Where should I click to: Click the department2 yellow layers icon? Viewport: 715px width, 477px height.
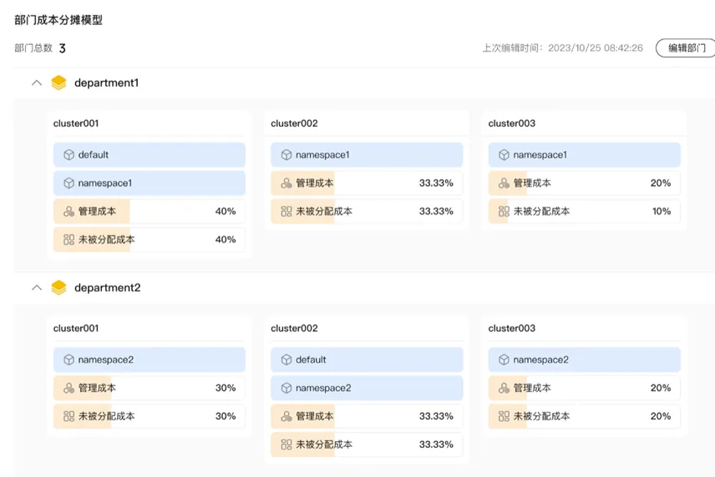click(x=58, y=288)
